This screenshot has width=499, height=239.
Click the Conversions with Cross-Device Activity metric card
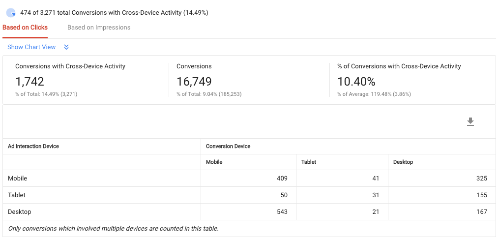coord(86,80)
